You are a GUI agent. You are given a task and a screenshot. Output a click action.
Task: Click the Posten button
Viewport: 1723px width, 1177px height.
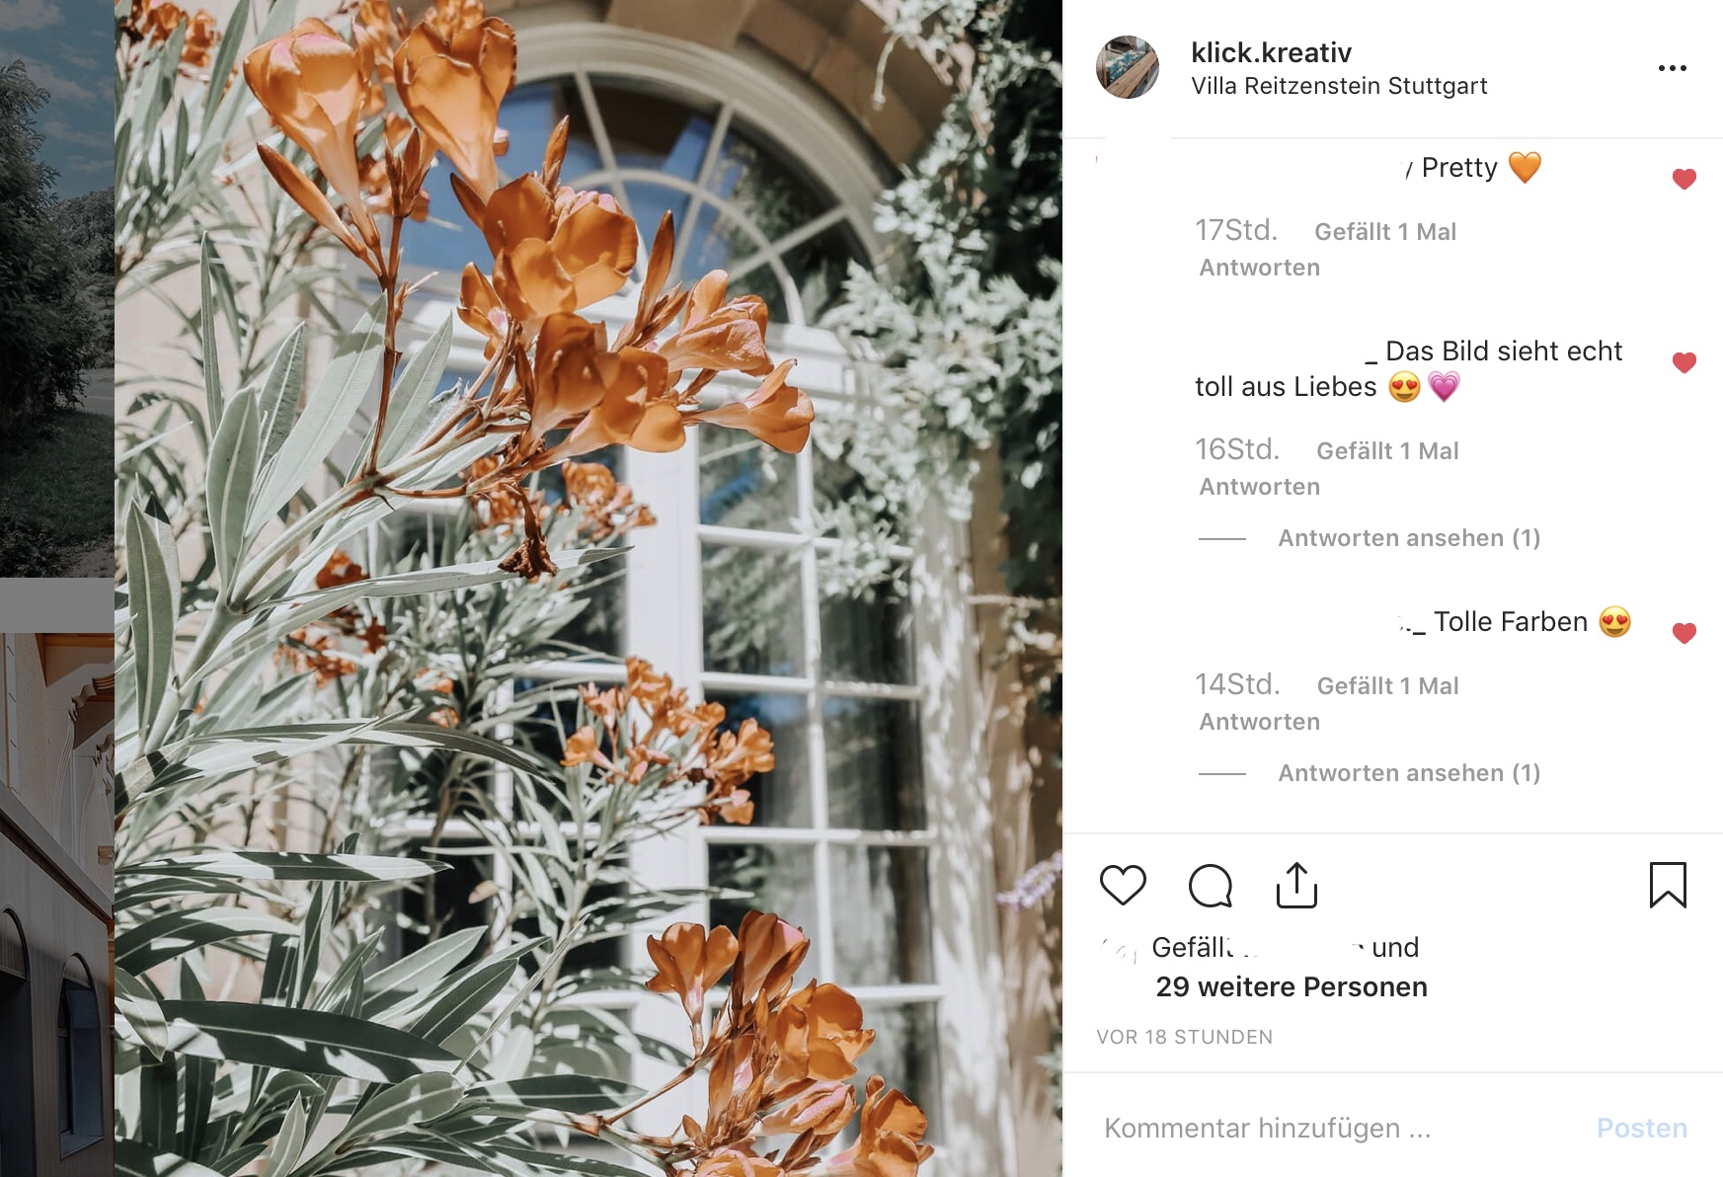click(1642, 1128)
